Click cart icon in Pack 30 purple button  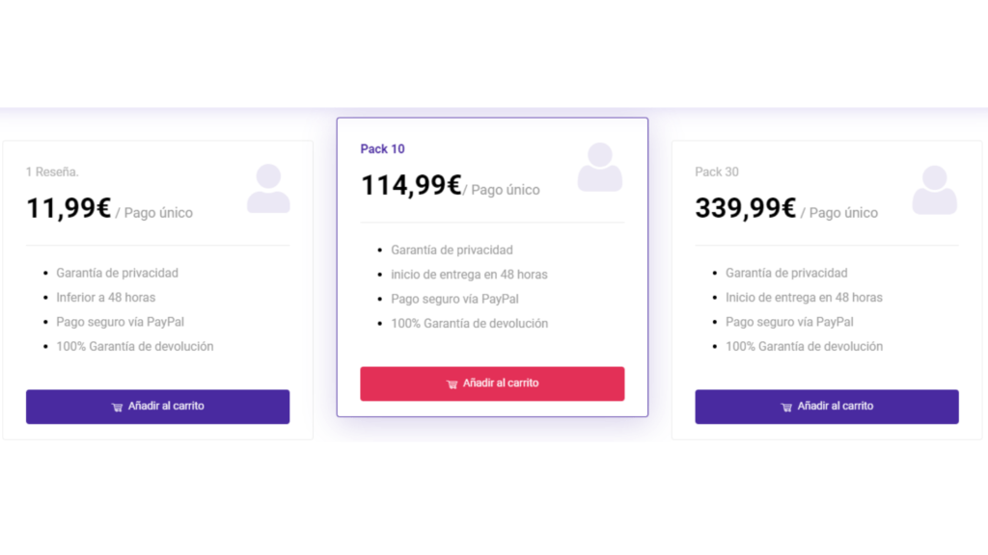coord(786,408)
